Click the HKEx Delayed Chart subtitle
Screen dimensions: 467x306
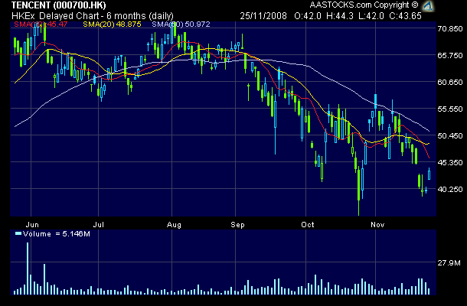coord(93,16)
